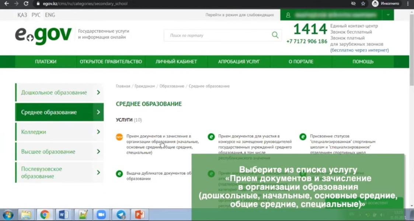414x221 pixels.
Task: Click green e icon beside Присвоение статусов
Action: pyautogui.click(x=303, y=137)
